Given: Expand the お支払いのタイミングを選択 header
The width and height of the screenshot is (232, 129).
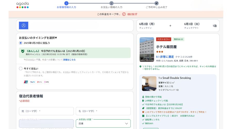Looking at the screenshot, I should 38,38.
